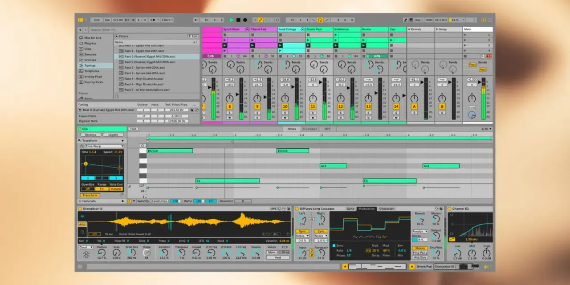Select the Iced Strings track header
The width and height of the screenshot is (570, 285).
point(292,29)
